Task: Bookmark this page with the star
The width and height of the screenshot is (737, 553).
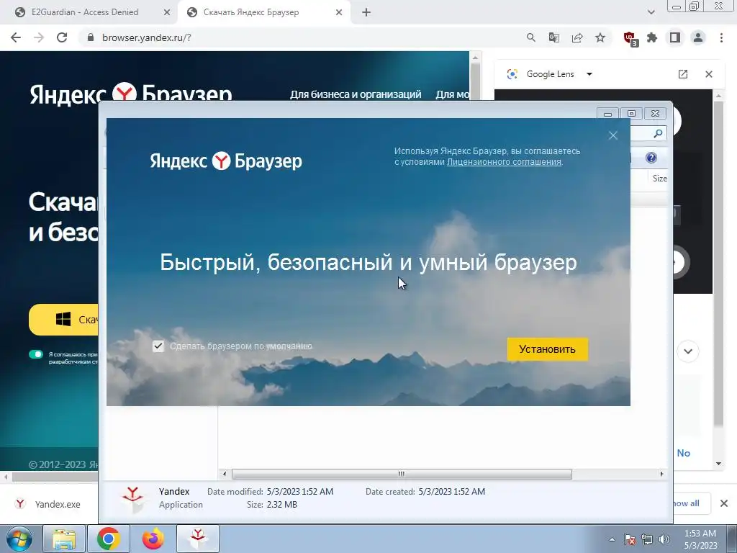Action: (600, 37)
